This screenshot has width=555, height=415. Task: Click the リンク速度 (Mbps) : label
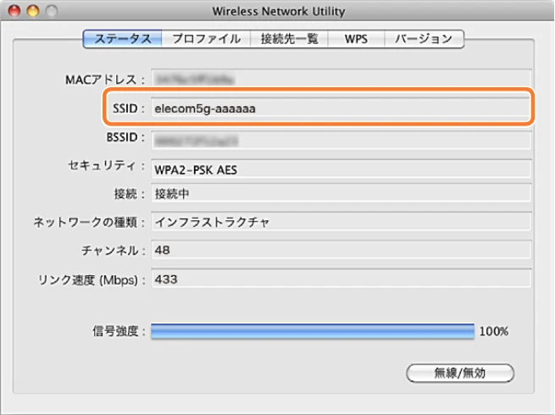[x=92, y=280]
